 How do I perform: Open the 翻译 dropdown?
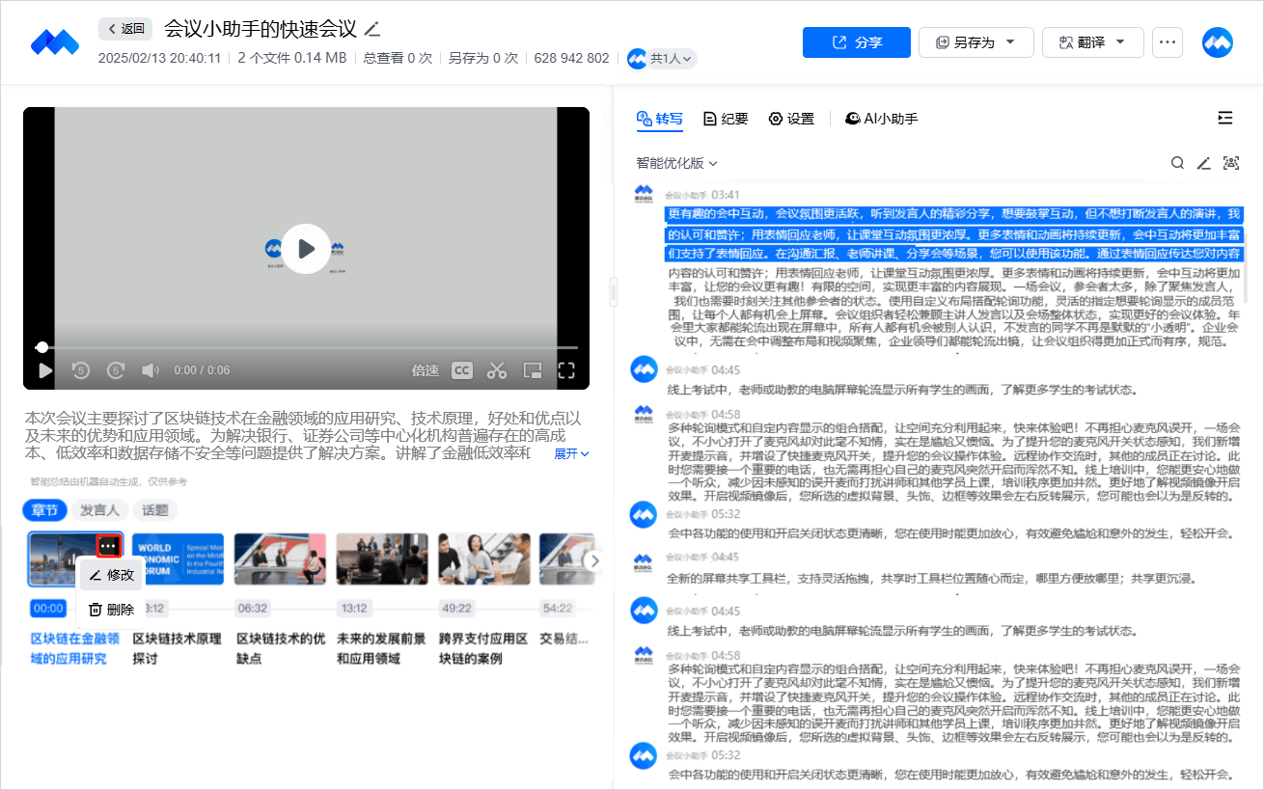1093,42
